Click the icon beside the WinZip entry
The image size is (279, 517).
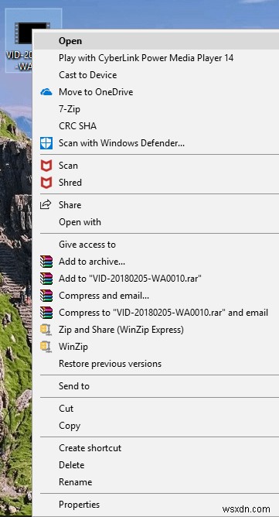(x=46, y=347)
